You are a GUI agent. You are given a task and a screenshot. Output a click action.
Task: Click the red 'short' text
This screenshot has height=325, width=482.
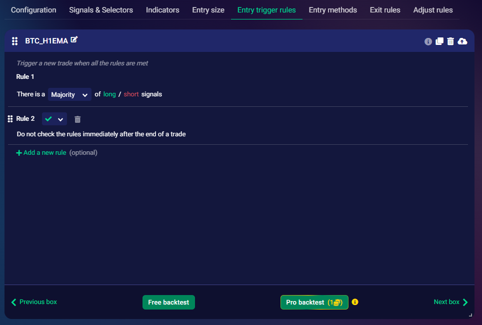(x=131, y=94)
